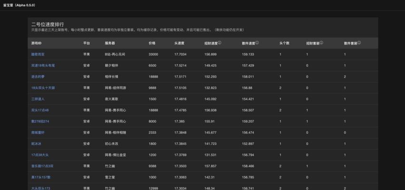This screenshot has height=190, width=405.
Task: Select the 散件速度 value 156.785
Action: coord(248,177)
